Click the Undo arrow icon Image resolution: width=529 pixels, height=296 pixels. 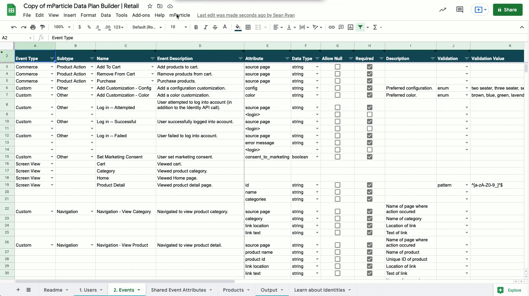point(14,27)
